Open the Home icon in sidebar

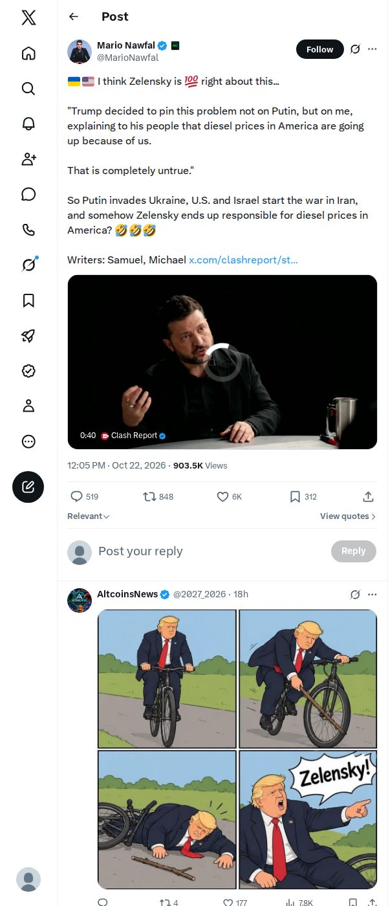[x=28, y=53]
